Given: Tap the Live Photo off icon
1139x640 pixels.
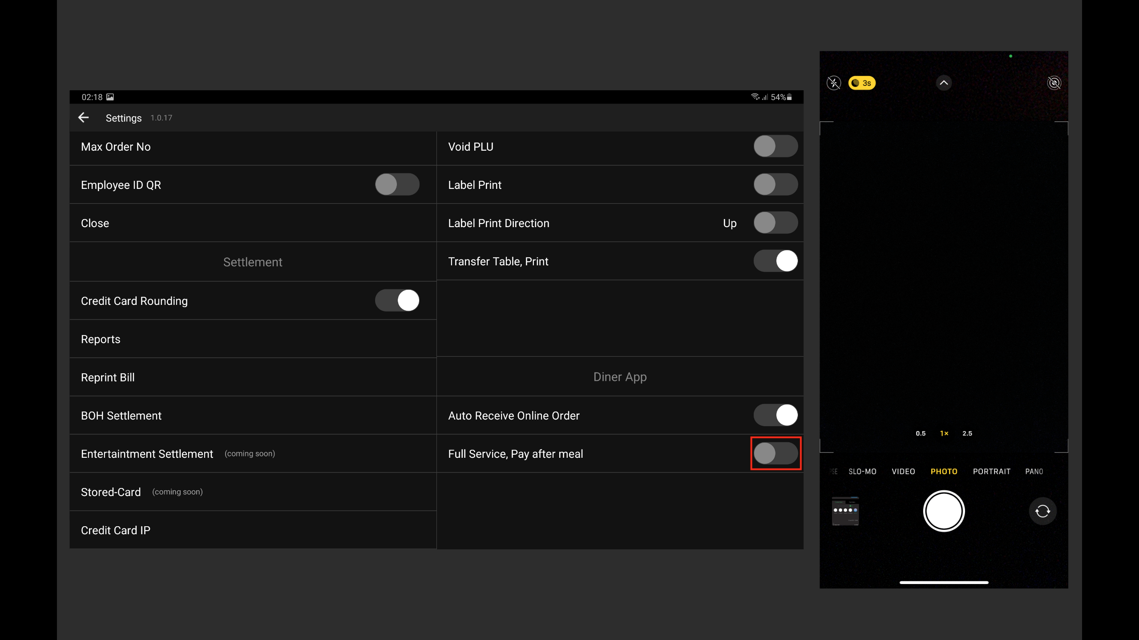Looking at the screenshot, I should pos(1054,83).
